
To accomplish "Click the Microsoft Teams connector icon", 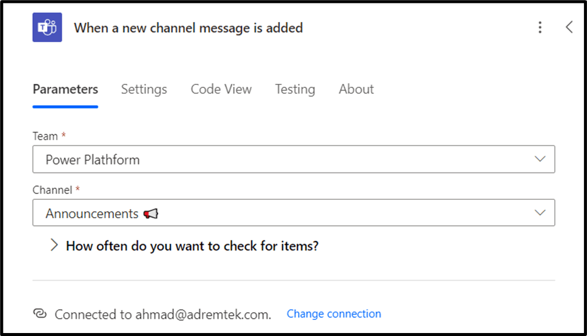I will point(47,27).
